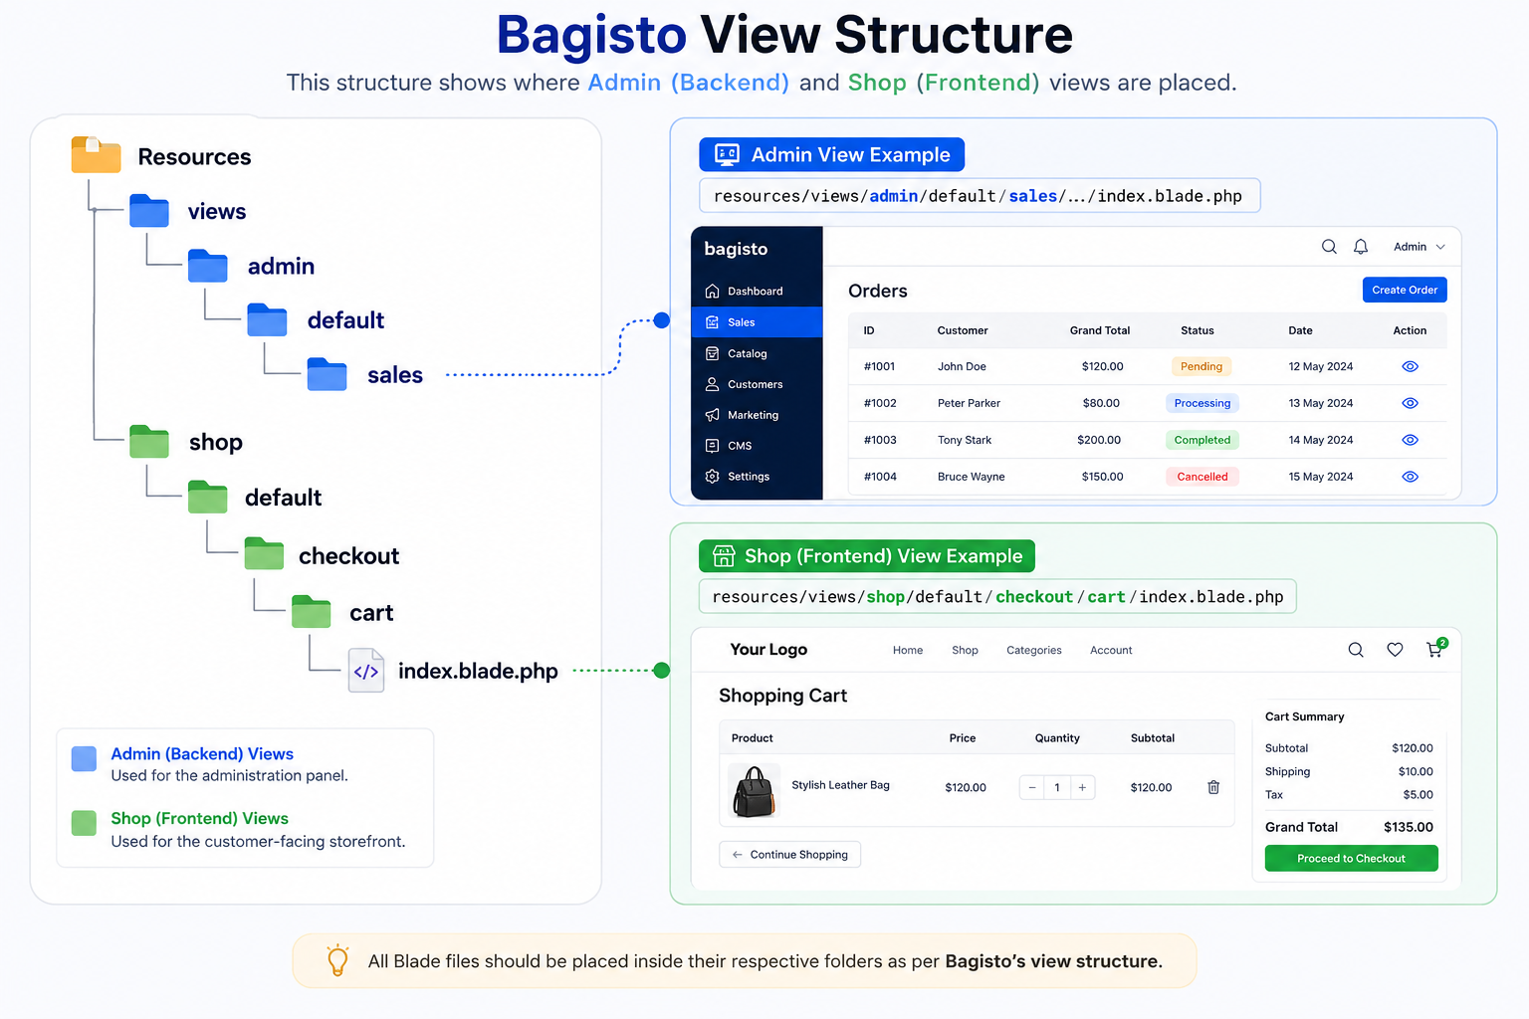Click the blue Admin Views legend swatch
Viewport: 1529px width, 1019px height.
pyautogui.click(x=85, y=759)
